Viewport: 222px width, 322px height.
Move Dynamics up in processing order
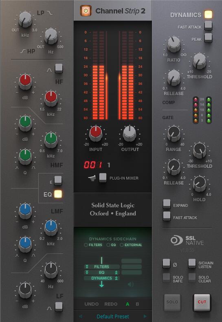[116, 278]
